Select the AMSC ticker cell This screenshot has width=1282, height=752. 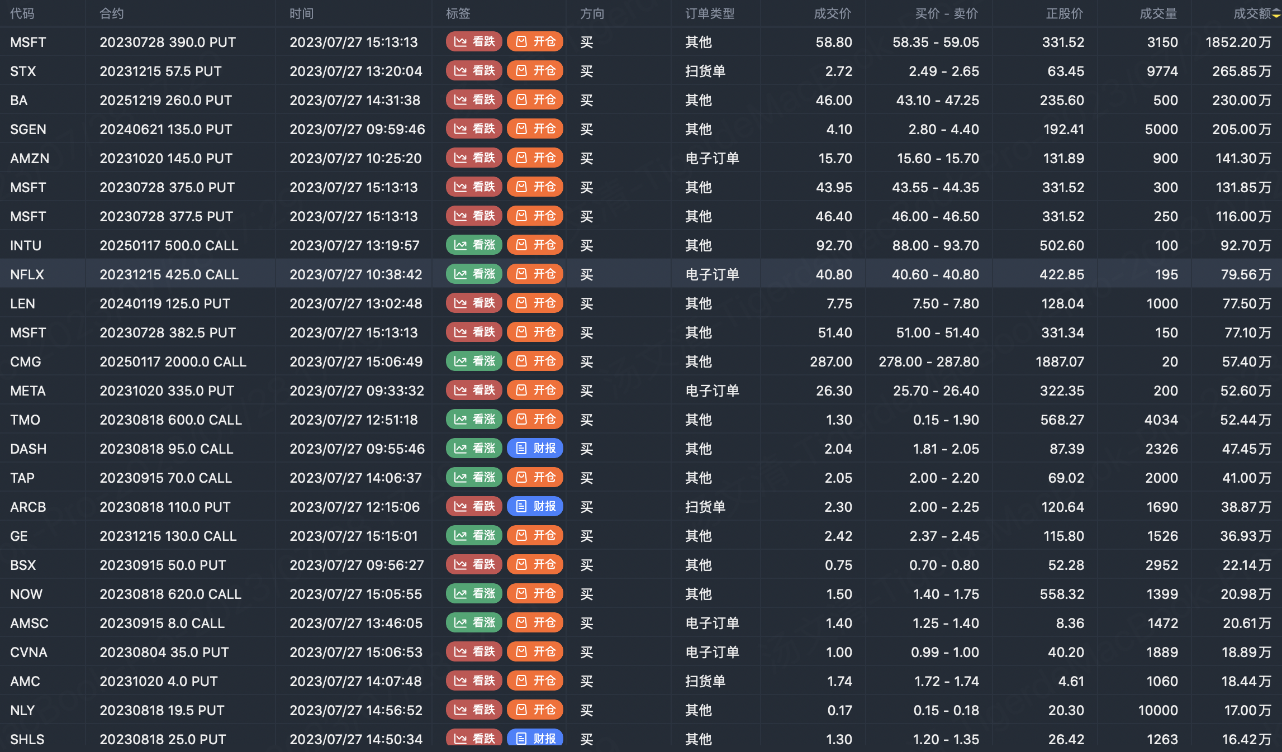point(29,623)
